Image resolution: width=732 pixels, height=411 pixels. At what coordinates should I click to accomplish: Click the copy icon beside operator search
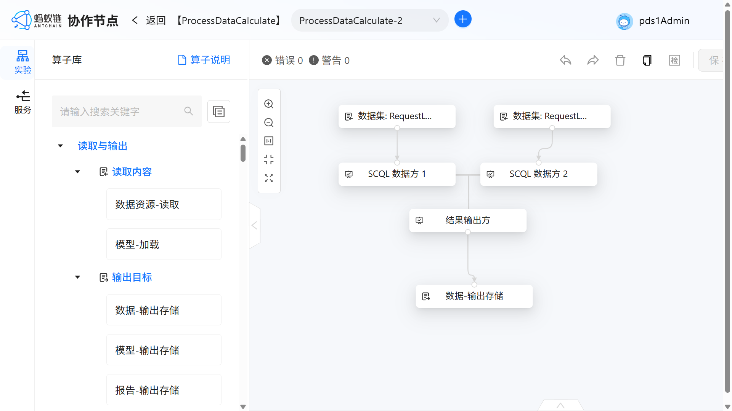(219, 111)
